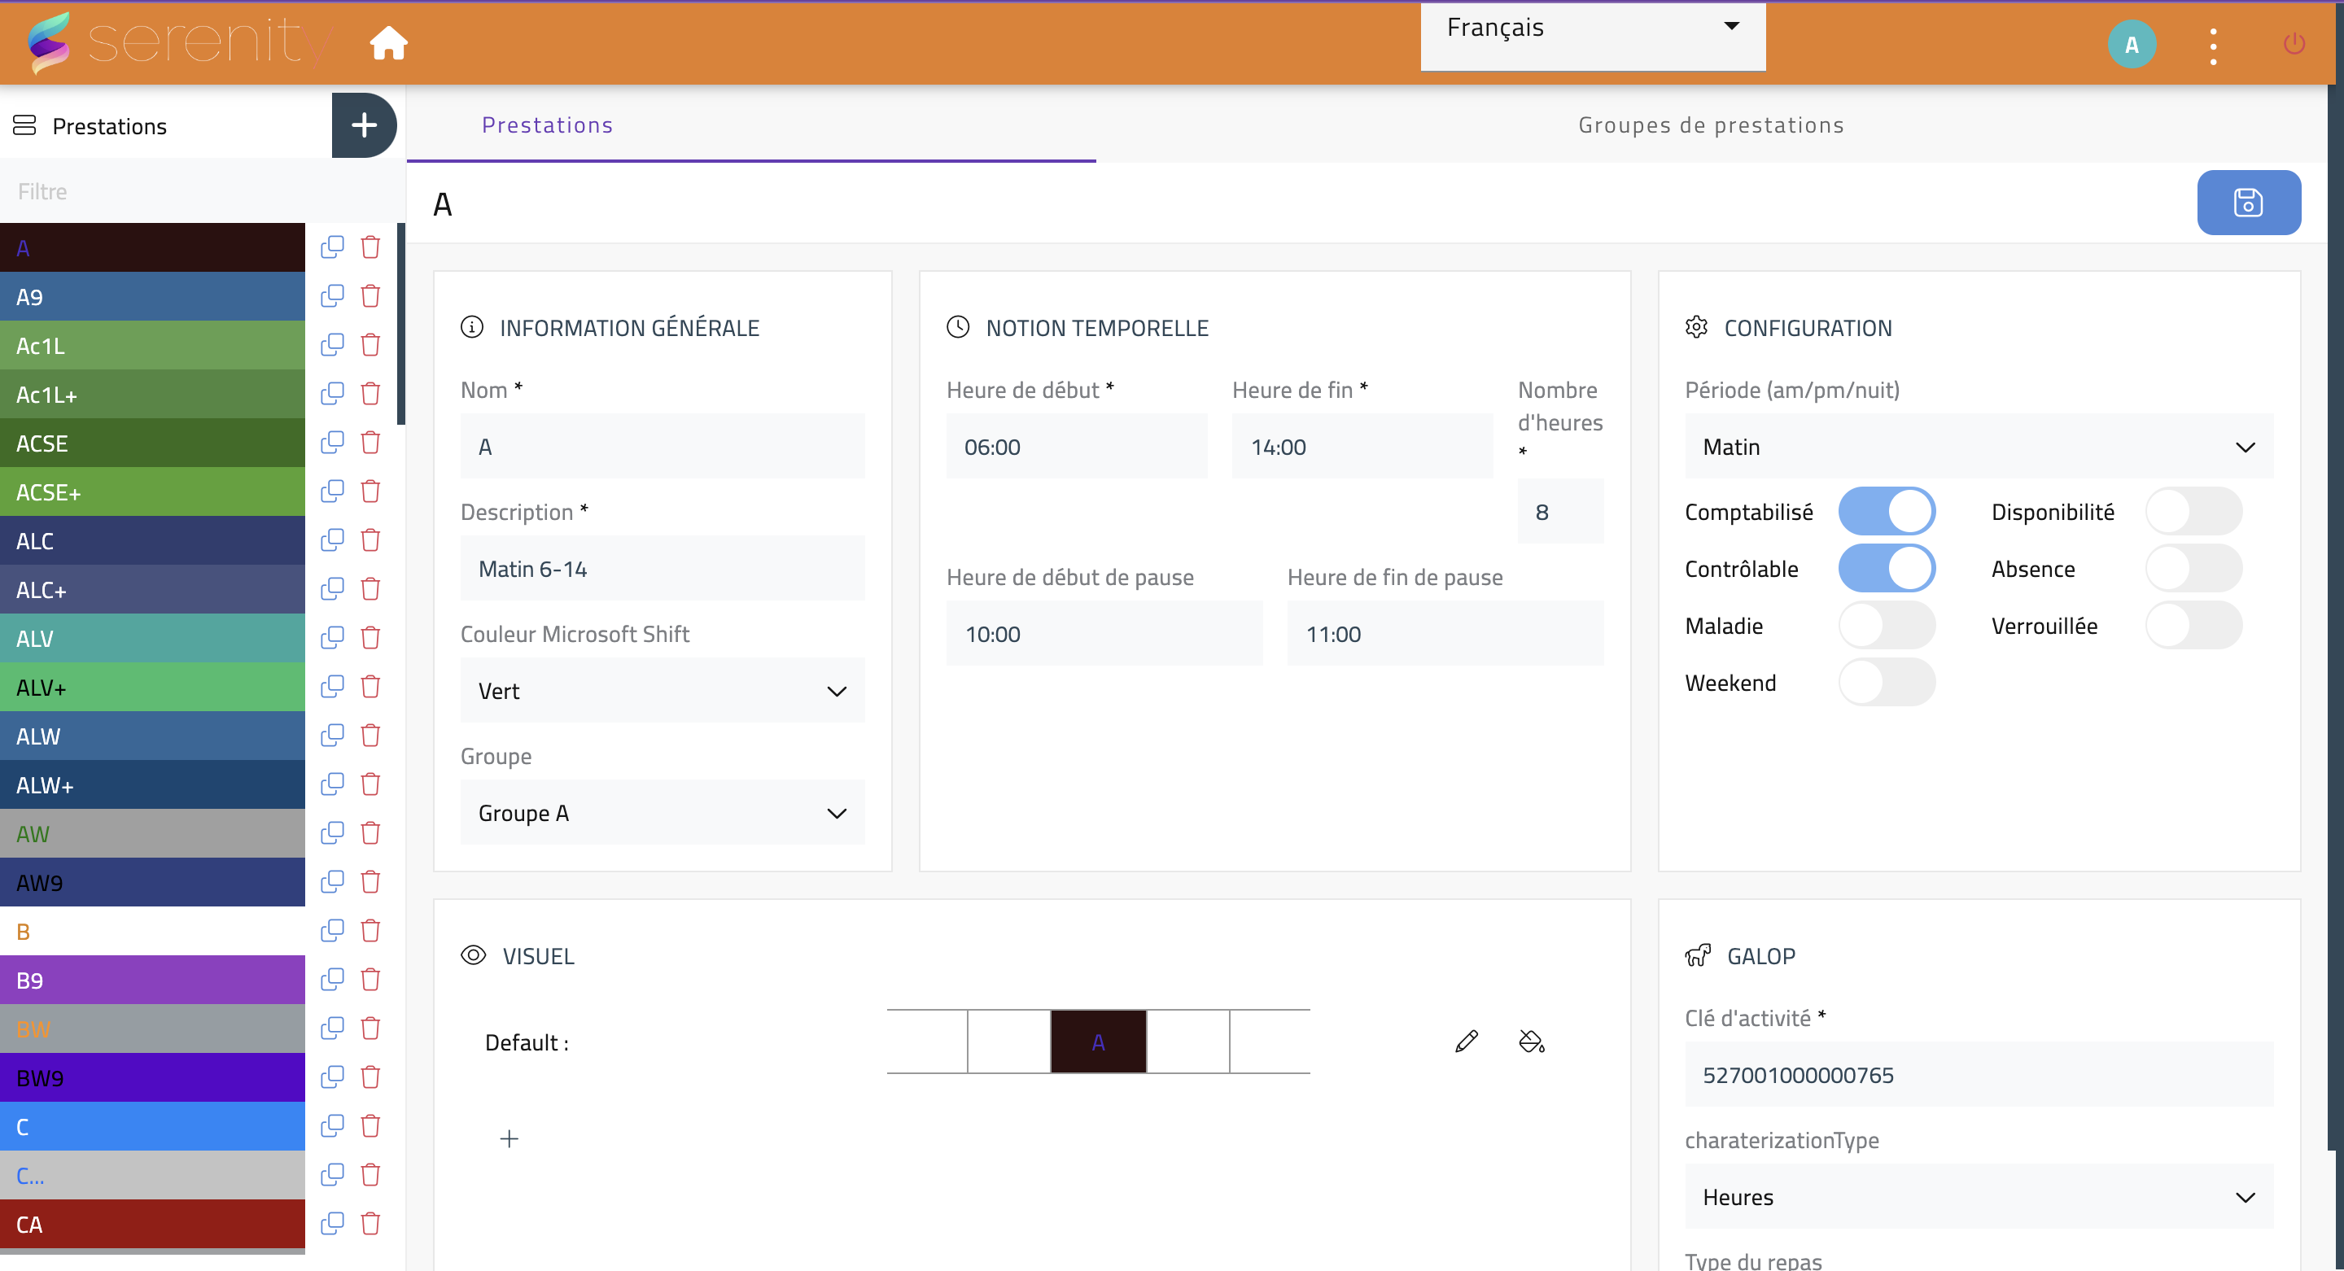Open the Français language dropdown
This screenshot has width=2344, height=1271.
point(1593,29)
